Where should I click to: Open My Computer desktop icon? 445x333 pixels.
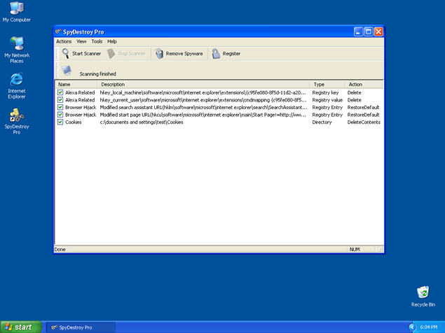[16, 8]
